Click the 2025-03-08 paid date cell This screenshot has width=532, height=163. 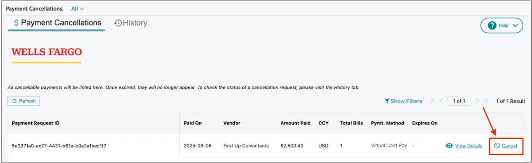tap(198, 146)
